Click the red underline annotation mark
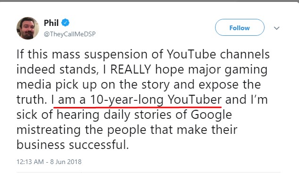 coord(137,107)
